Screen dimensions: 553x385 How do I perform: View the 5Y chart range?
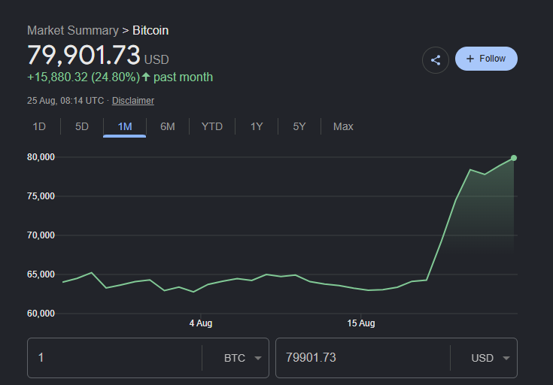tap(299, 126)
